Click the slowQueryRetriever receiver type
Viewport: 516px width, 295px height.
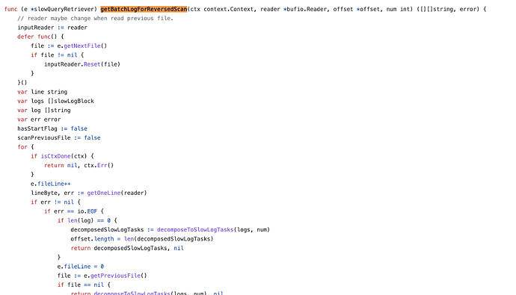[x=66, y=9]
